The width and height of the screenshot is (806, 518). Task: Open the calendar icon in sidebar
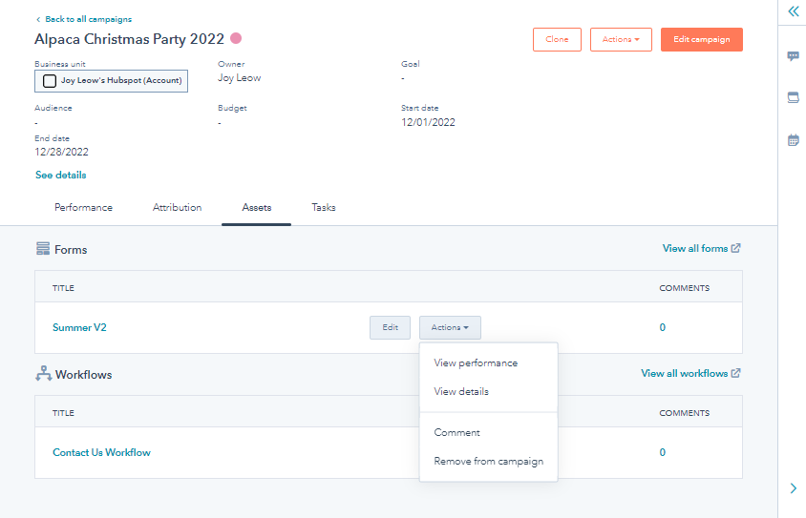pyautogui.click(x=794, y=139)
